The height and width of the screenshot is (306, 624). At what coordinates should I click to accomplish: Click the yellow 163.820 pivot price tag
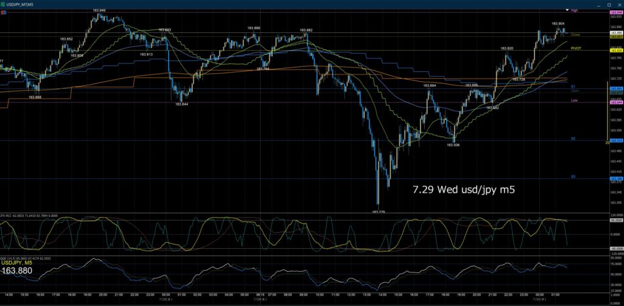617,51
